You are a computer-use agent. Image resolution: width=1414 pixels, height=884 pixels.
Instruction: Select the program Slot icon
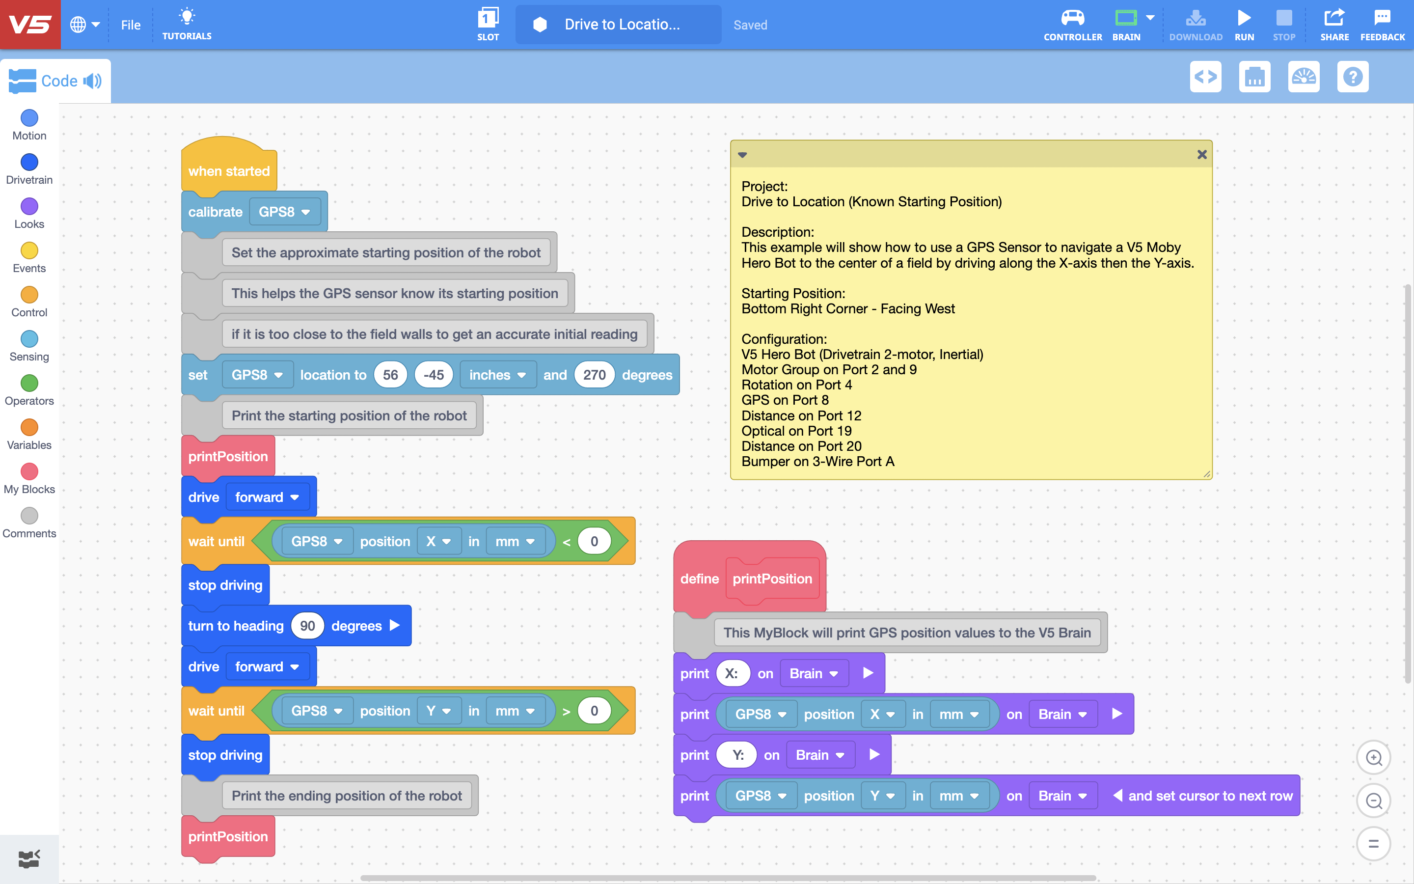[x=488, y=25]
